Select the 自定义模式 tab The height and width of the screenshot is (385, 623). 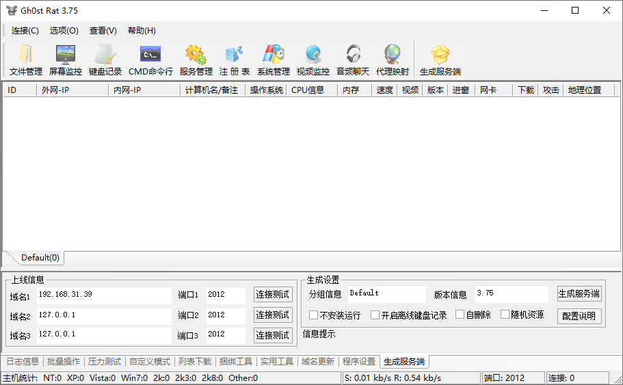[150, 362]
